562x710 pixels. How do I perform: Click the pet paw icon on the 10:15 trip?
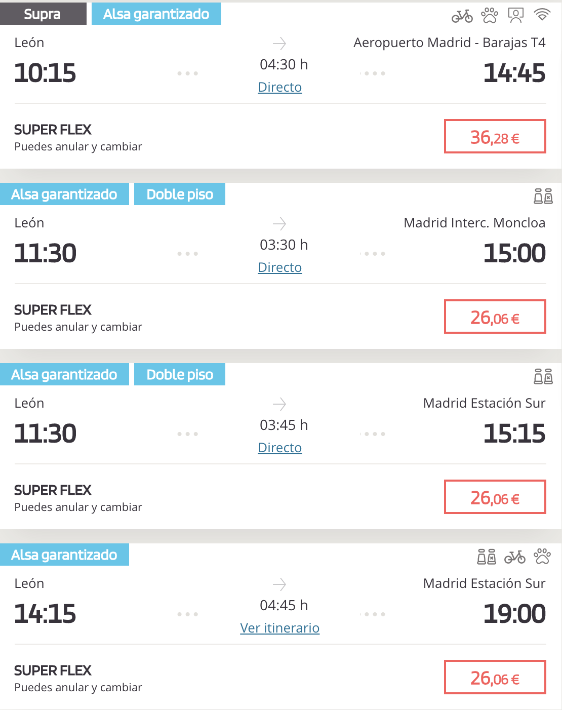click(490, 16)
